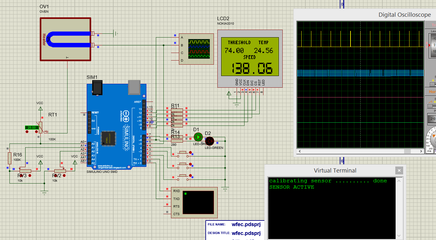Select the D2 LED component

pos(209,141)
